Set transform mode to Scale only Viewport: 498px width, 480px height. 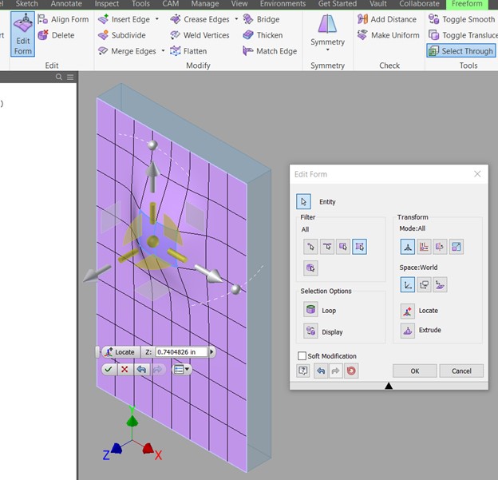pyautogui.click(x=456, y=247)
